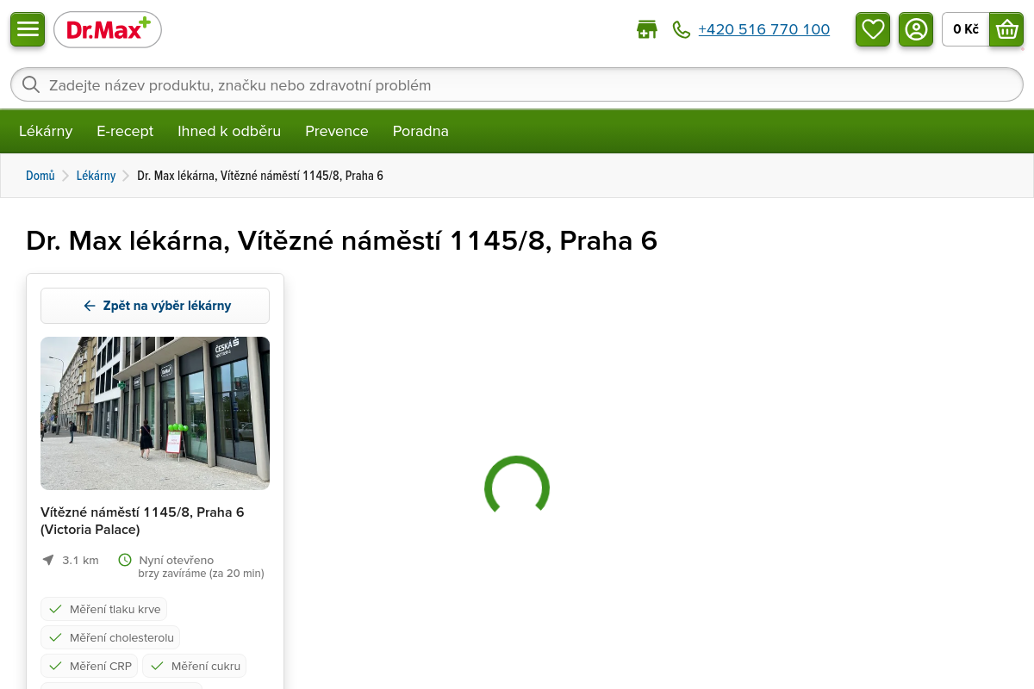Click the checkmark in Měření cholesterolu

(x=55, y=637)
